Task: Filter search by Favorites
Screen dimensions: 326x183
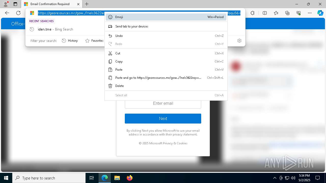Action: (94, 41)
